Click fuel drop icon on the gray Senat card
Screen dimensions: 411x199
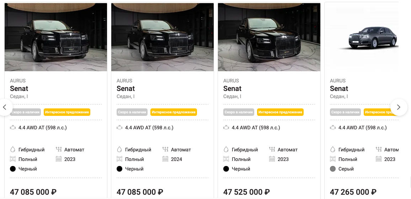tap(333, 150)
